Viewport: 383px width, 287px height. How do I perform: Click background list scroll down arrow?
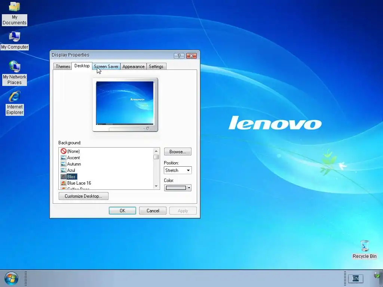156,186
